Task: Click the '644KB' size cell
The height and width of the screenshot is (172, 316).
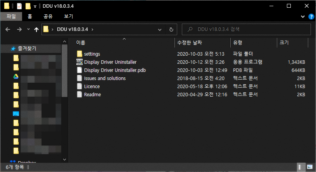Action: point(298,70)
